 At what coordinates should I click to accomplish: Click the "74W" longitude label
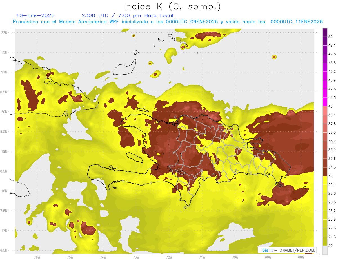tap(103, 257)
